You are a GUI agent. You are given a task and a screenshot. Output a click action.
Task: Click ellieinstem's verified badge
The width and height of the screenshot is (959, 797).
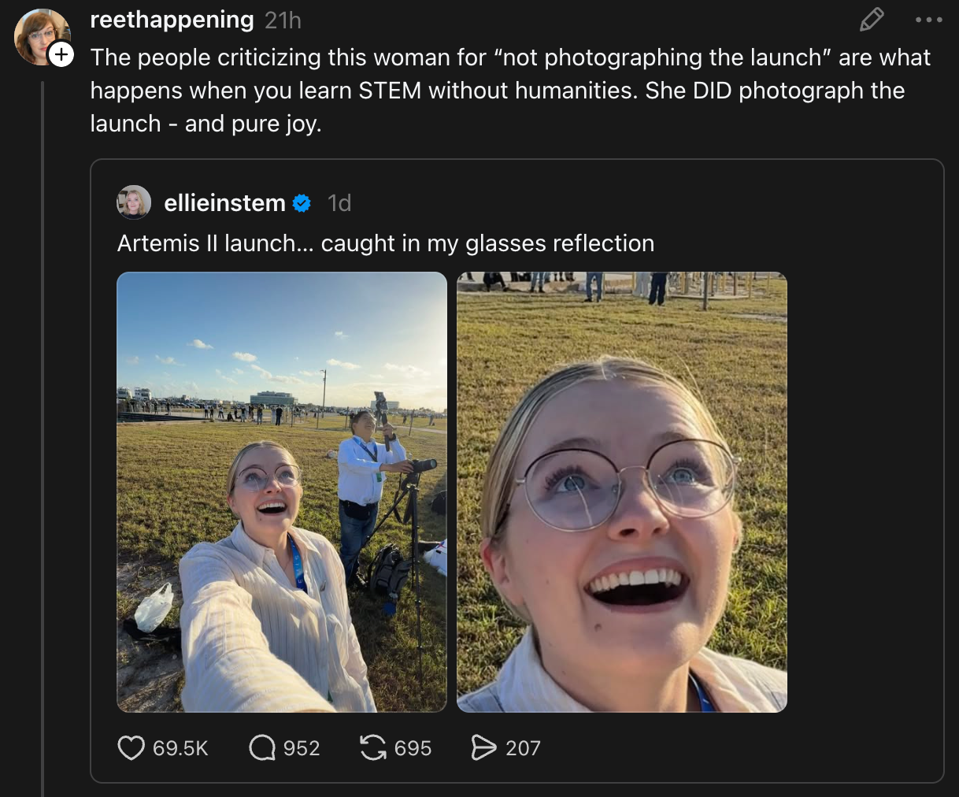[x=301, y=202]
